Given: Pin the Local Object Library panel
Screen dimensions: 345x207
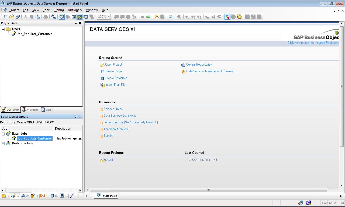Looking at the screenshot, I should (75, 117).
